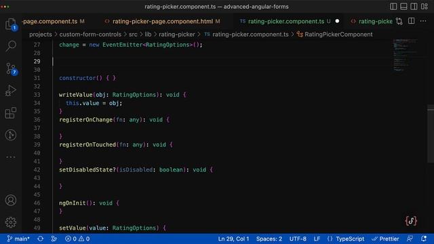Open the src breadcrumb
The height and width of the screenshot is (244, 434).
133,35
